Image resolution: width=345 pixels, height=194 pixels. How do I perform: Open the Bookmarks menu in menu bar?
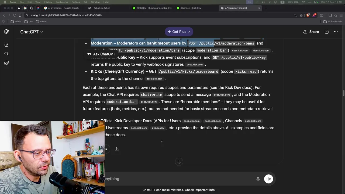click(62, 2)
